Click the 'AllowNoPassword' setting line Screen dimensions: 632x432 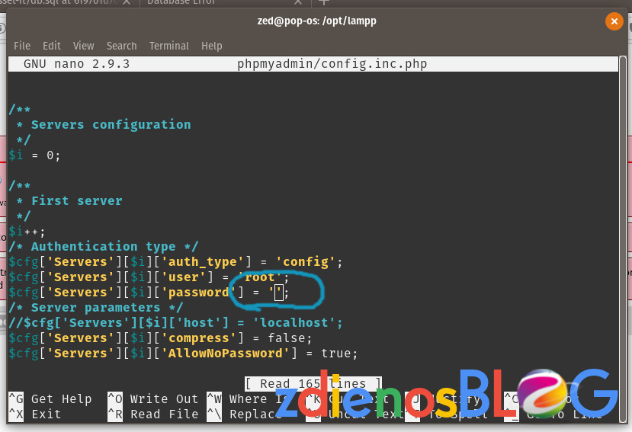(184, 354)
